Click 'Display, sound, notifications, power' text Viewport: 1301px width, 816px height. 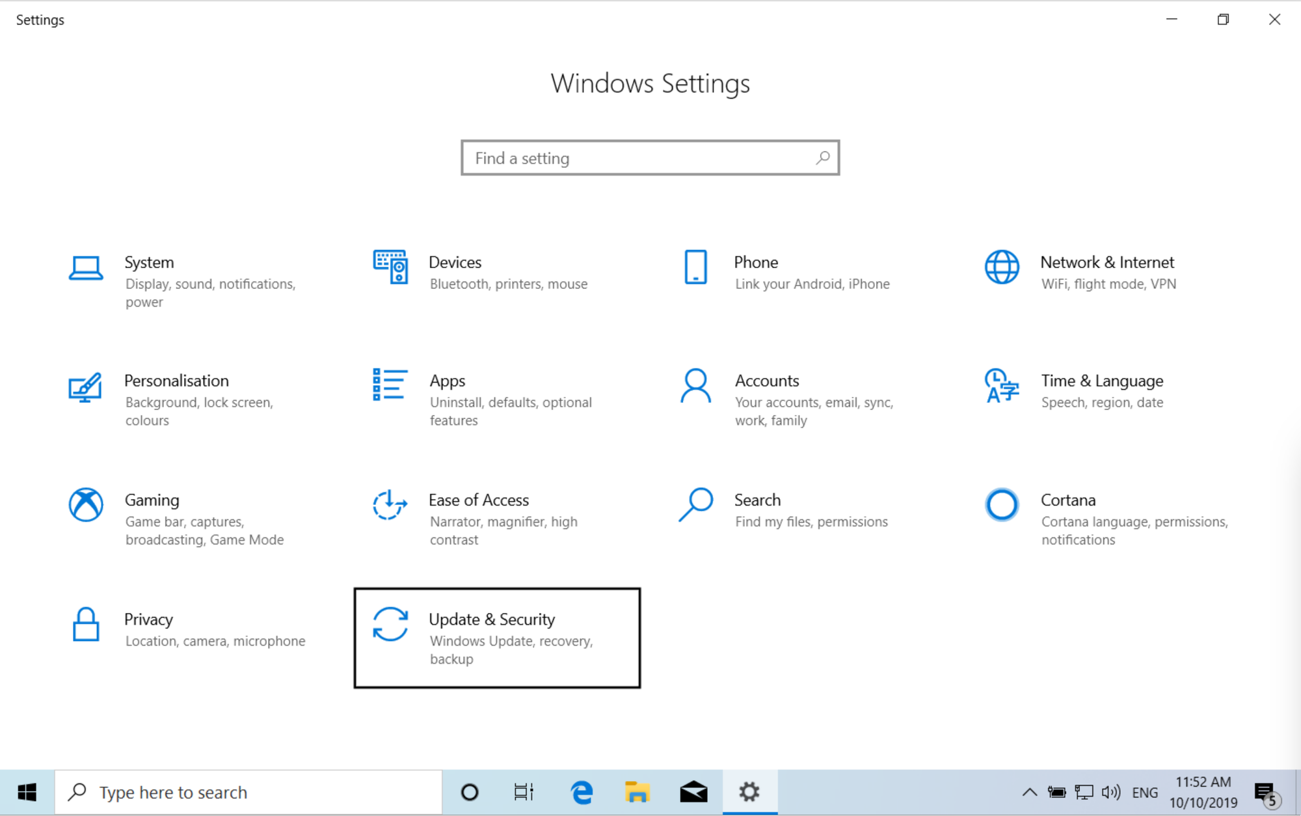coord(210,293)
